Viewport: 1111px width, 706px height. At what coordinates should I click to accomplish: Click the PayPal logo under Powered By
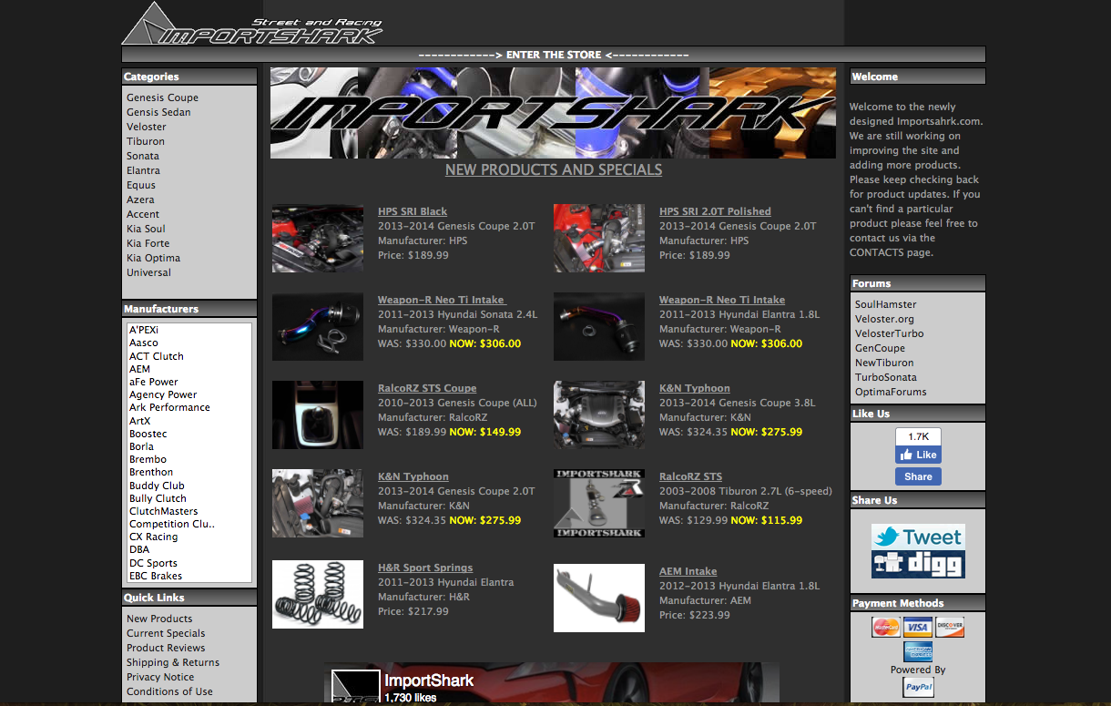coord(918,687)
